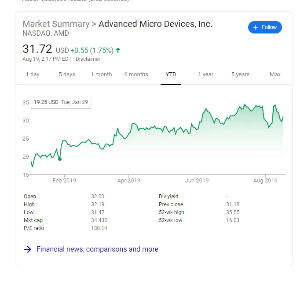This screenshot has width=304, height=282.
Task: Open the 1 month range tab
Action: 101,74
